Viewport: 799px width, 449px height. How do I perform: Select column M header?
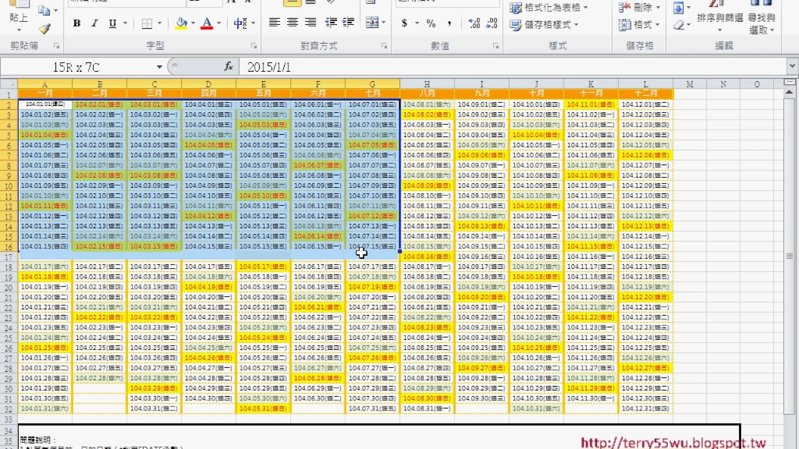[x=690, y=84]
